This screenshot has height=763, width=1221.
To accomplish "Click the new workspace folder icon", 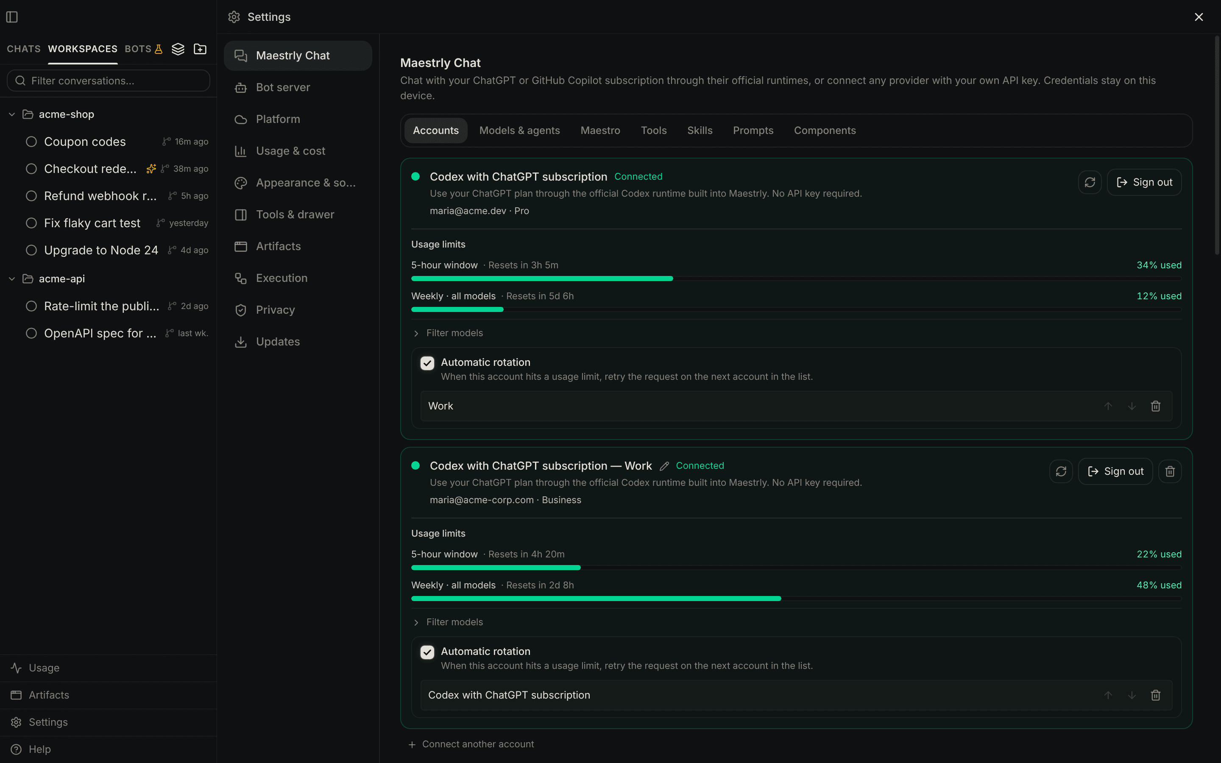I will click(200, 49).
